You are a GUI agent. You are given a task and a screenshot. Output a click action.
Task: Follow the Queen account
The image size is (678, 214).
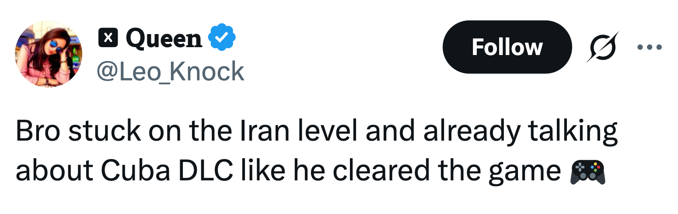(x=507, y=47)
